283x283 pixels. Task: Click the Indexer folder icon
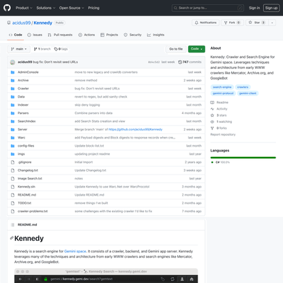click(x=13, y=105)
